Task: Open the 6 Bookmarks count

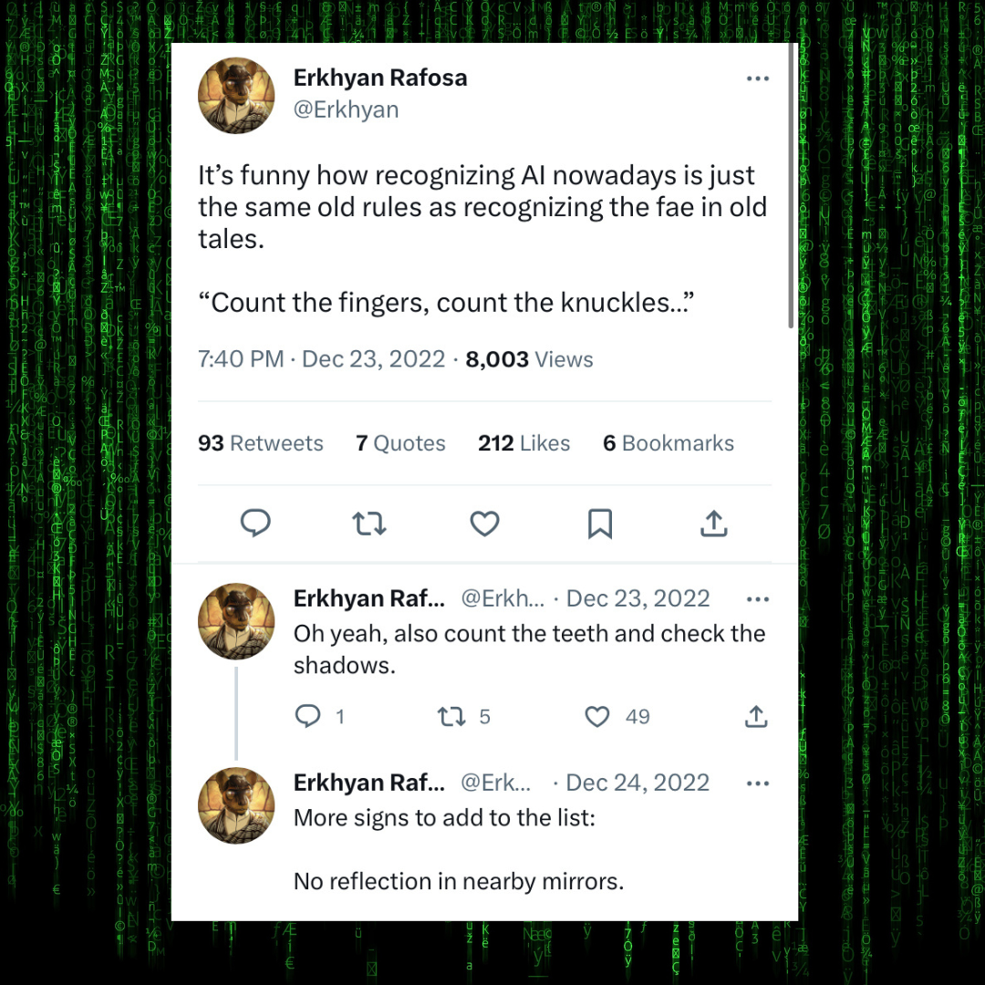Action: click(x=668, y=443)
